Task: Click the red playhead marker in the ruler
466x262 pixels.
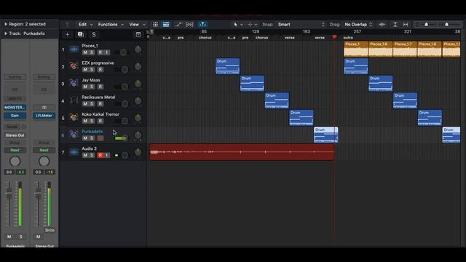Action: coord(334,37)
